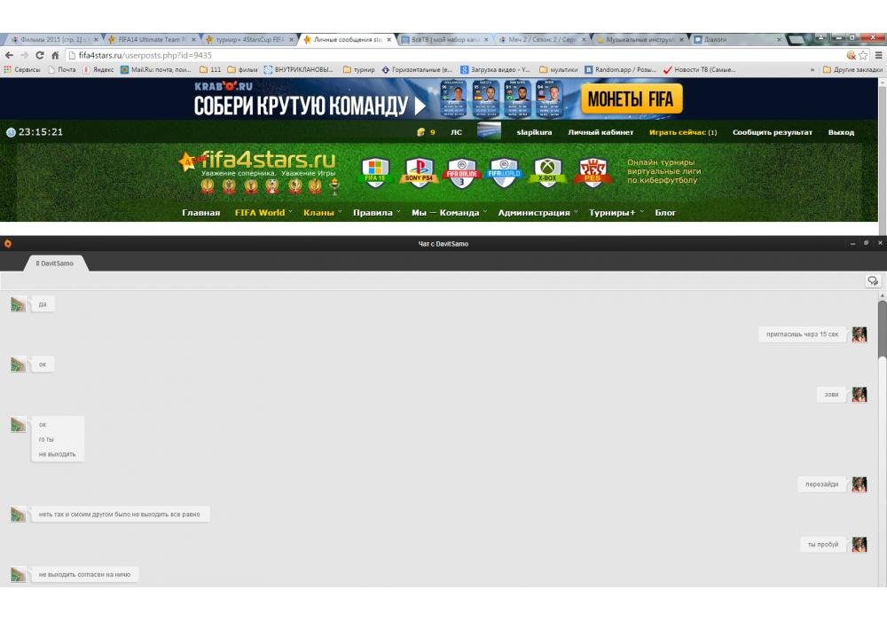Click the 'зови' message bubble
The height and width of the screenshot is (621, 887).
pos(831,394)
